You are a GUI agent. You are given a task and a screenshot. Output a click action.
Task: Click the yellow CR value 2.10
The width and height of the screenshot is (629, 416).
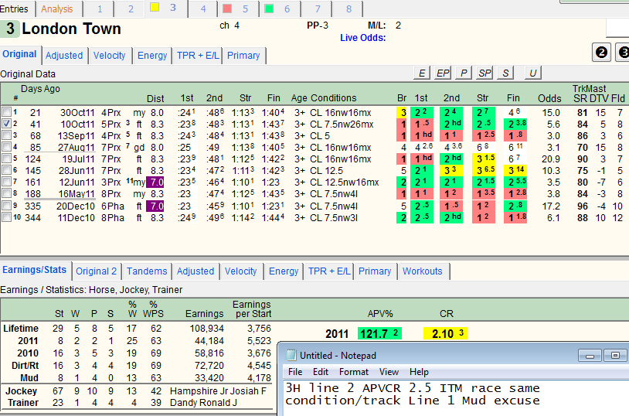[x=445, y=333]
